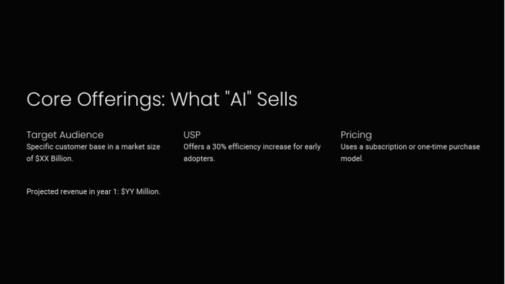505x284 pixels.
Task: Click the "30%" figure in USP text
Action: point(219,147)
